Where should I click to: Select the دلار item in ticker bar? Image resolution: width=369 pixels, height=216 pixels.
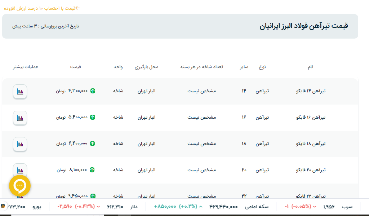click(134, 207)
